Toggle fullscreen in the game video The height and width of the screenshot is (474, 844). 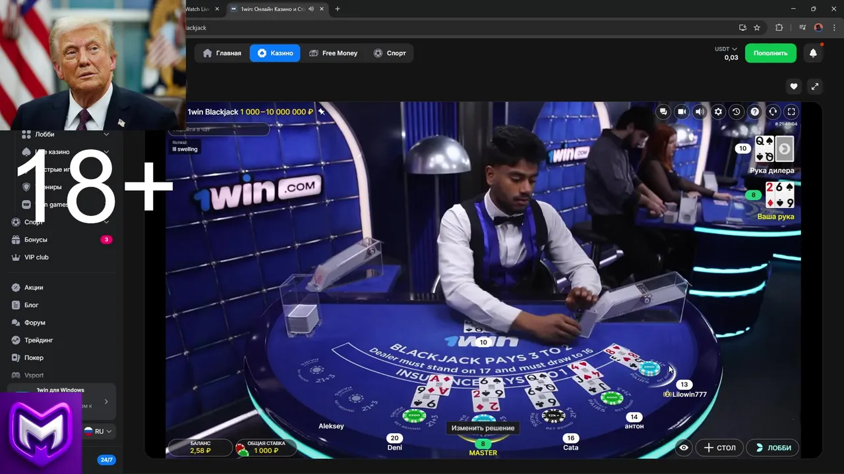pos(791,112)
